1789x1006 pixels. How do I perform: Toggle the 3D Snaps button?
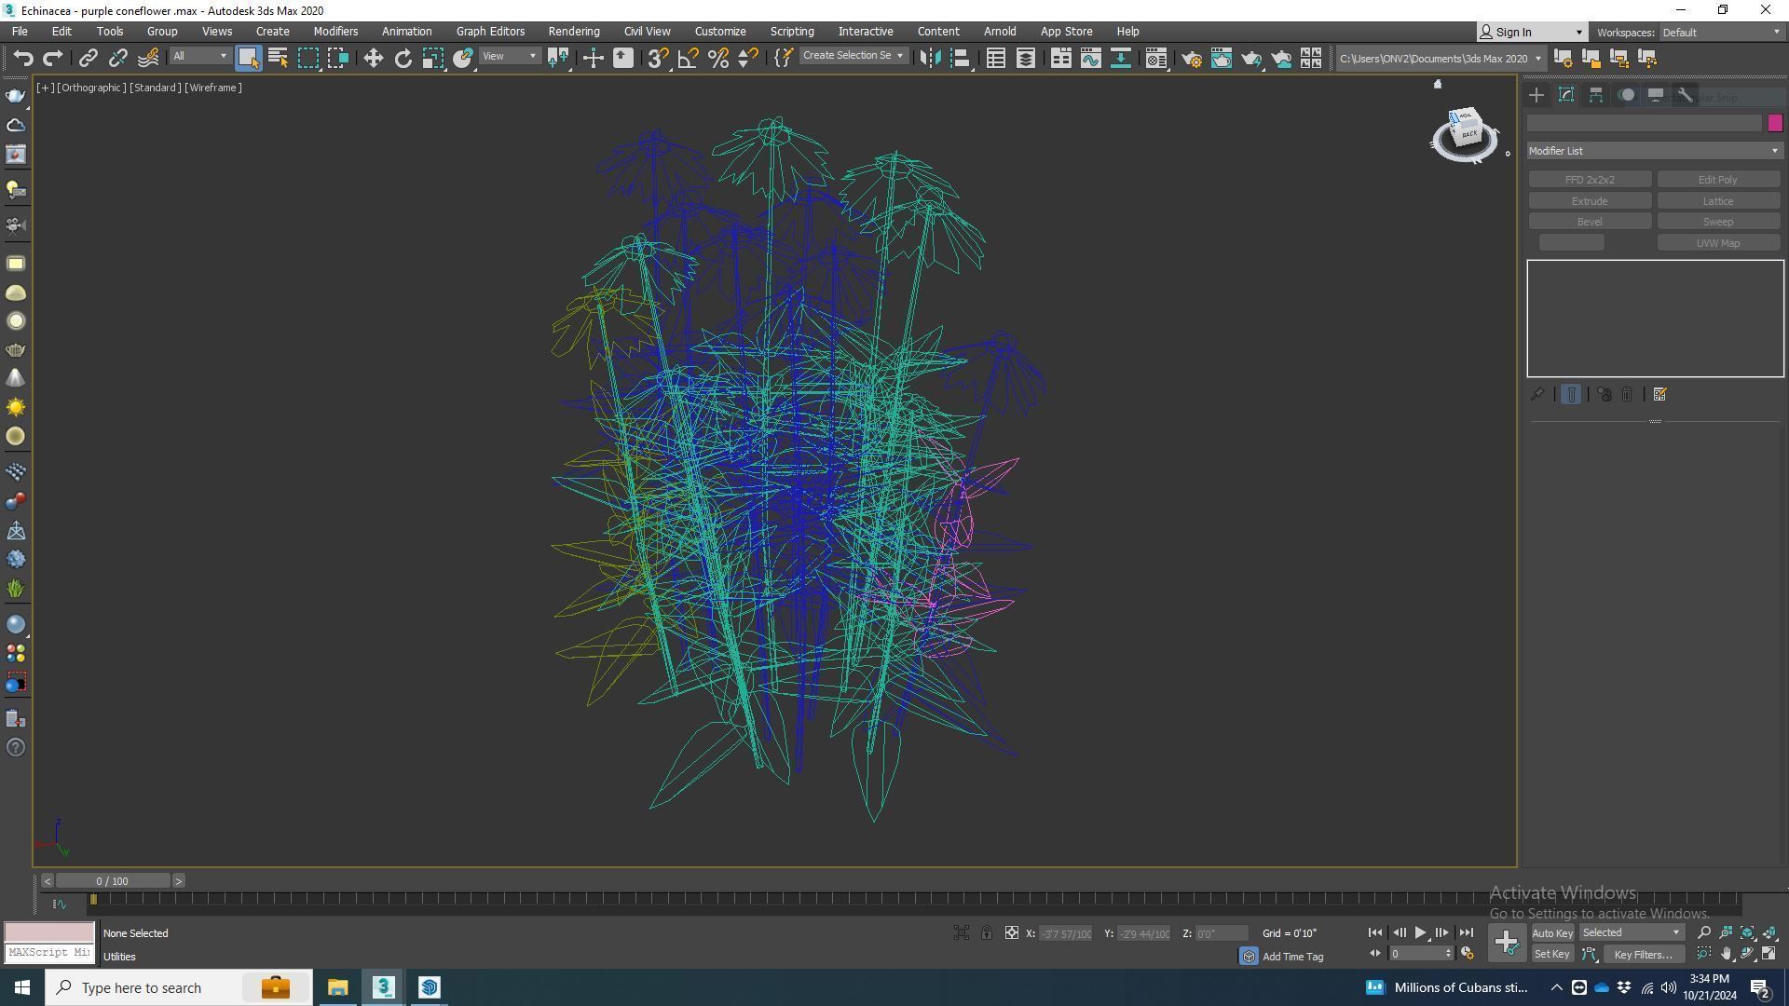tap(658, 59)
